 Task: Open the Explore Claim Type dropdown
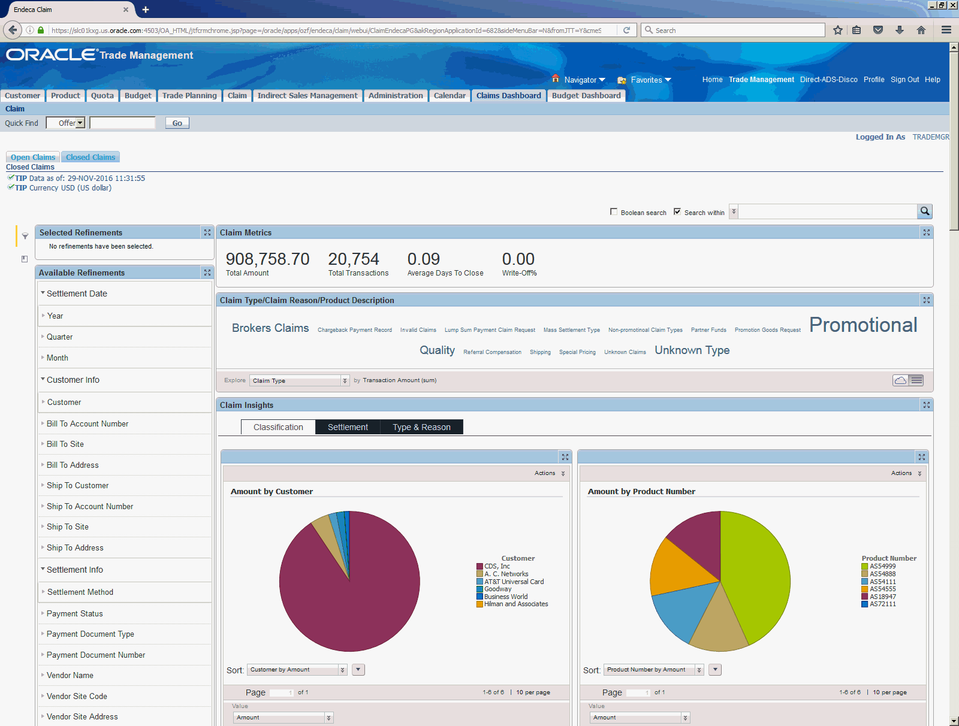(x=299, y=380)
